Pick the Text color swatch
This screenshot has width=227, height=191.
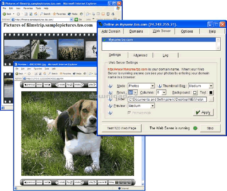coord(211,92)
